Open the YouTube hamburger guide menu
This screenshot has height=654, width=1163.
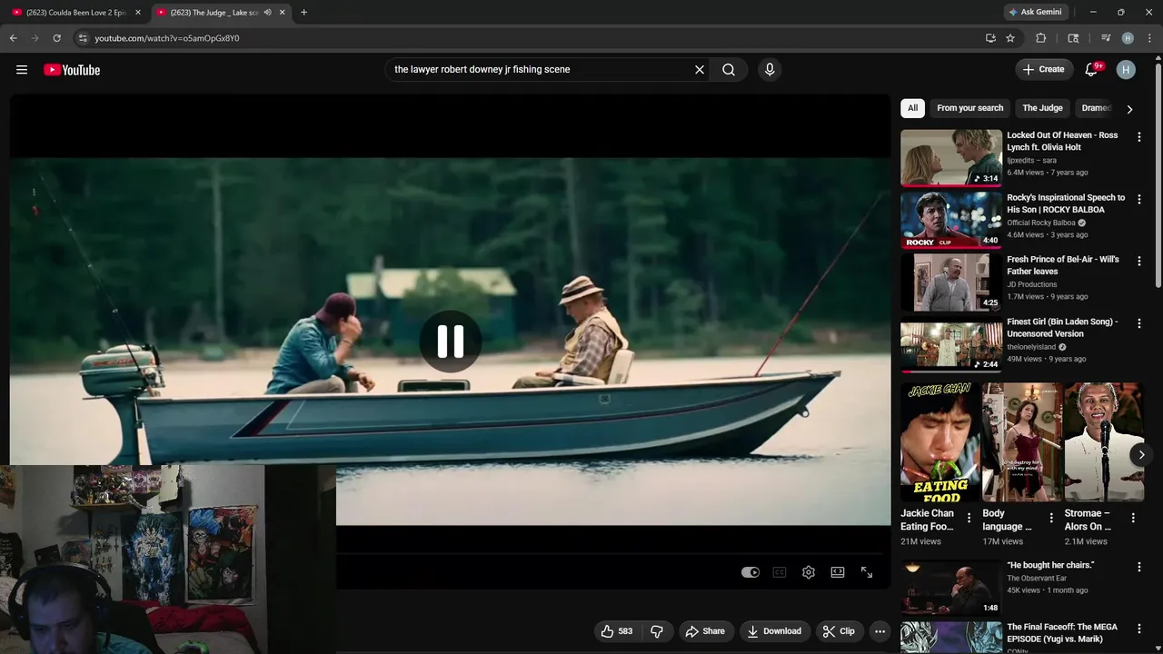coord(22,70)
